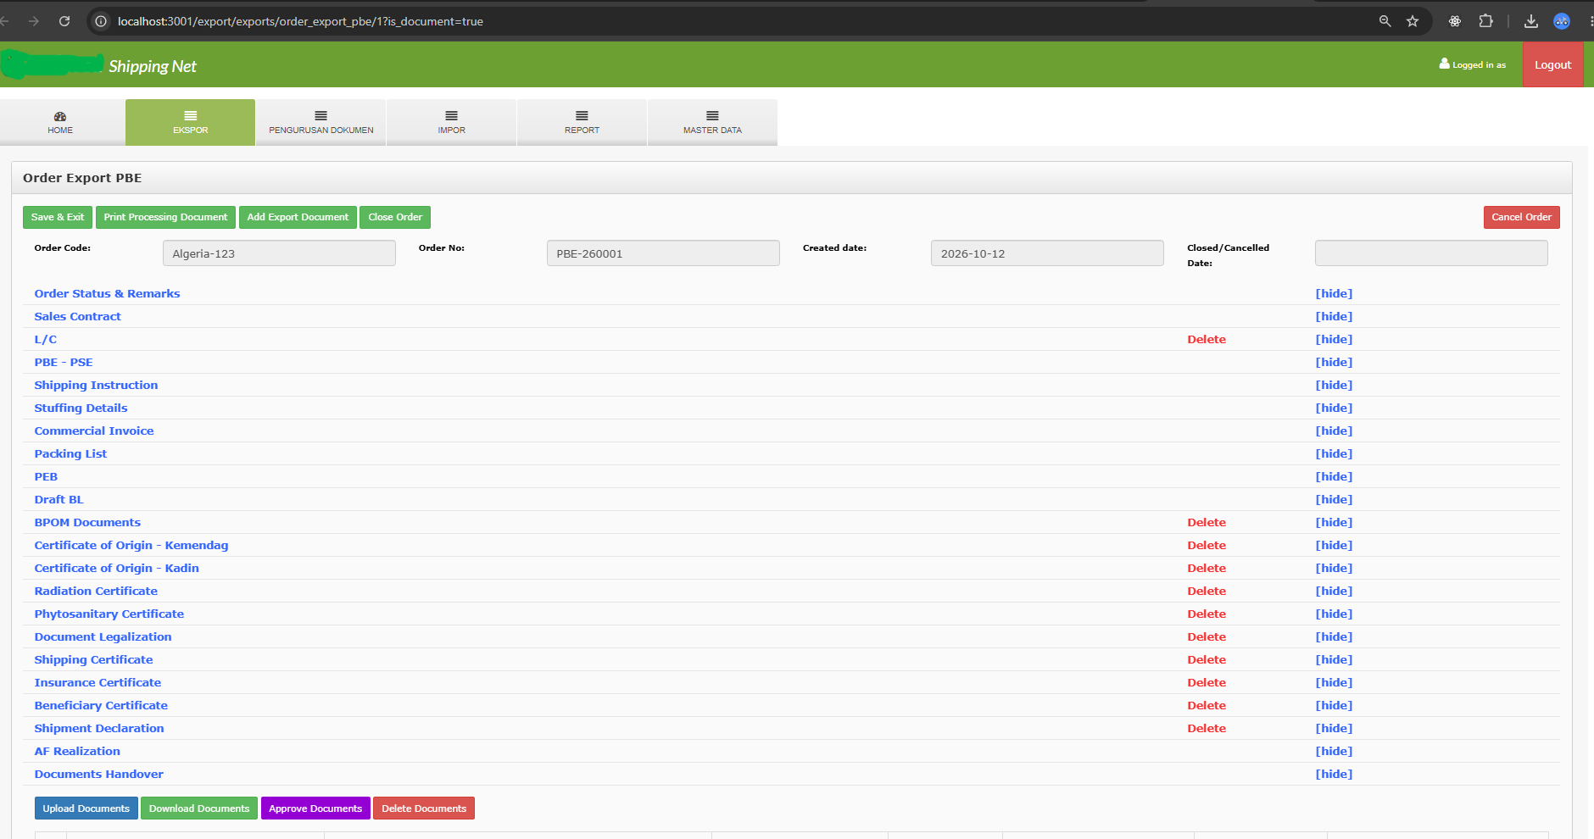Click the Close Order button
1594x839 pixels.
(x=395, y=217)
